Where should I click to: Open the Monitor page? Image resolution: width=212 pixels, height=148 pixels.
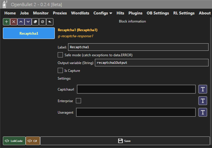41,13
